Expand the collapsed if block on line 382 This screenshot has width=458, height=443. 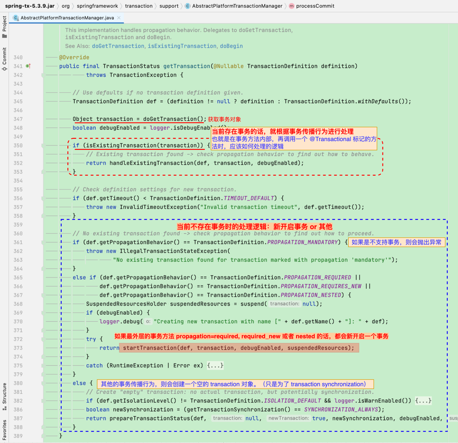point(423,401)
